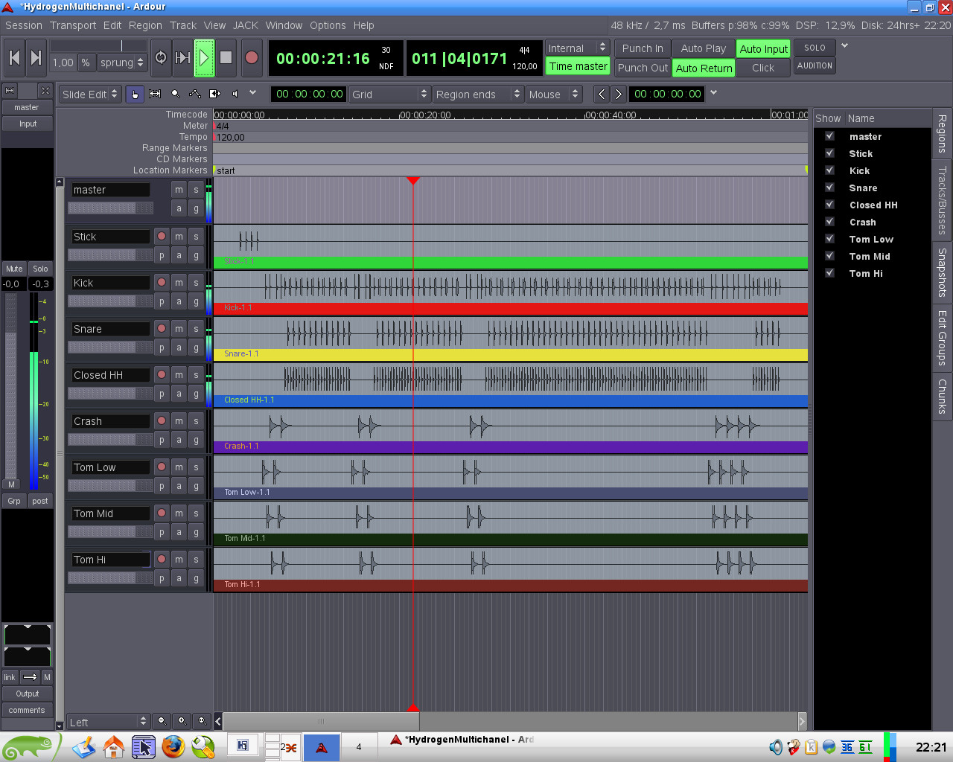
Task: Open the Mouse zoom focus dropdown
Action: click(553, 94)
